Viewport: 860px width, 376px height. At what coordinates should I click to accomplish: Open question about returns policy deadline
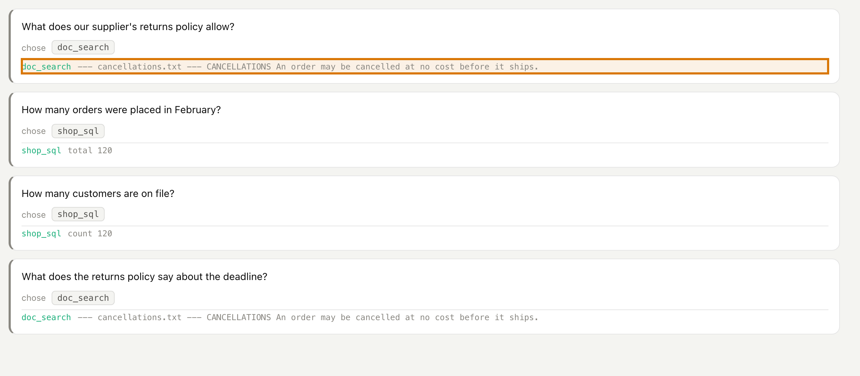(x=144, y=277)
